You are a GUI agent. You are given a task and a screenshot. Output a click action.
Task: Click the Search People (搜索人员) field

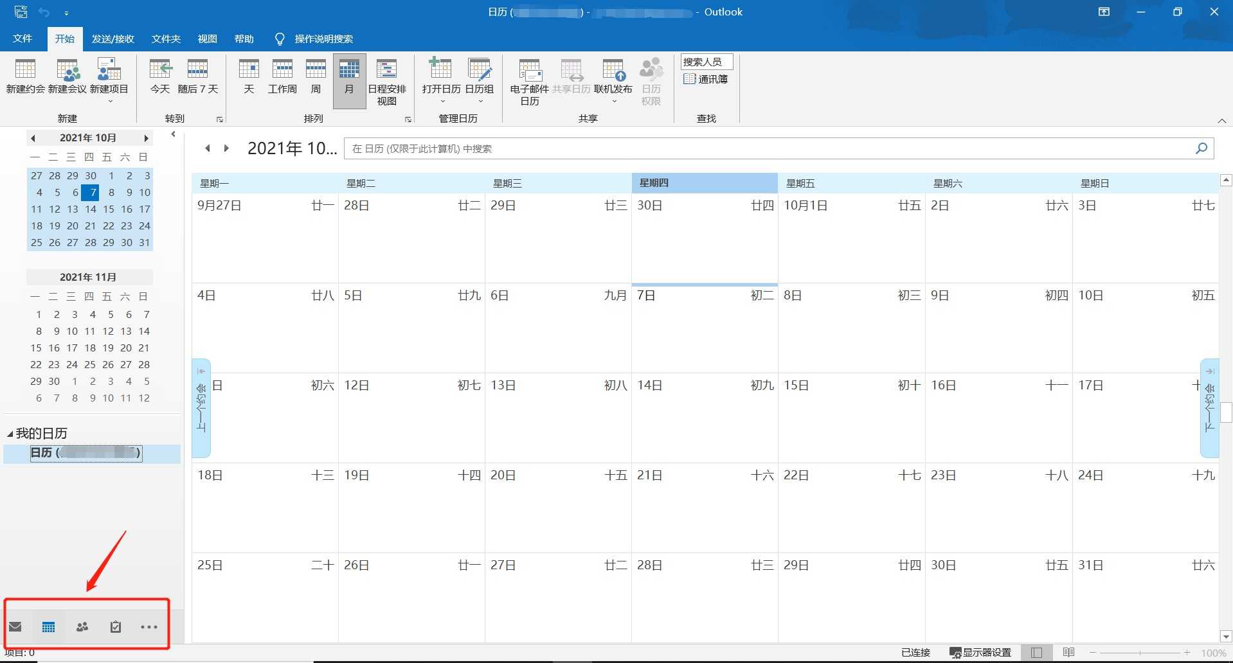pyautogui.click(x=706, y=62)
